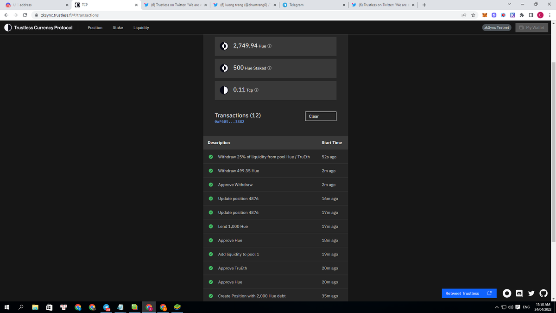This screenshot has height=313, width=556.
Task: Click the 'Start Time' column header
Action: 332,143
